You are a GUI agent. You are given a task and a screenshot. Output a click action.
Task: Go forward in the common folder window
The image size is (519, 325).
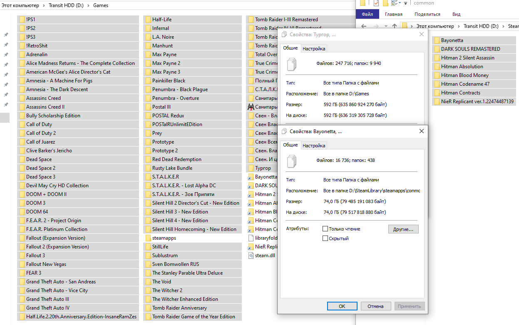[375, 26]
